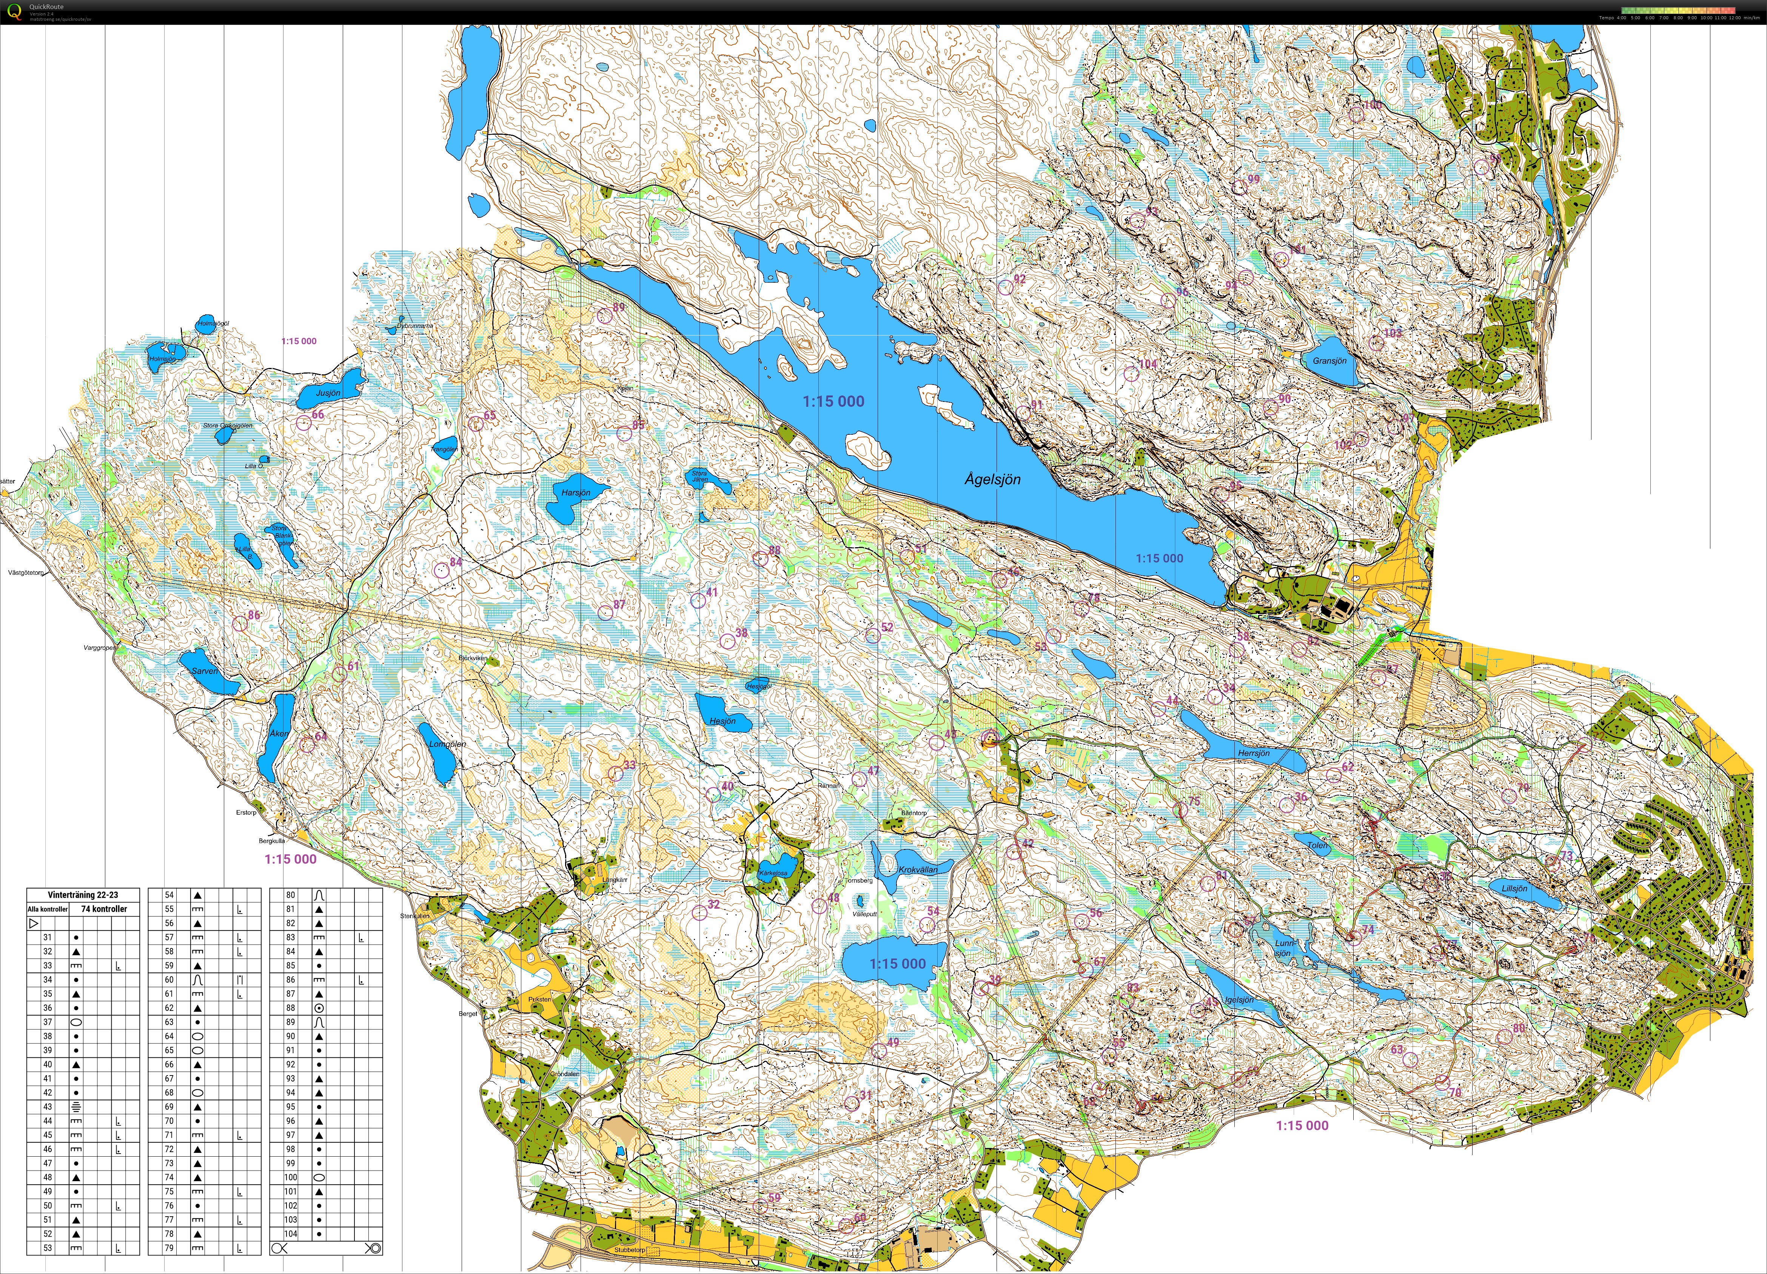Screen dimensions: 1767x1274
Task: Click control circle 49 on the map
Action: click(x=879, y=1051)
